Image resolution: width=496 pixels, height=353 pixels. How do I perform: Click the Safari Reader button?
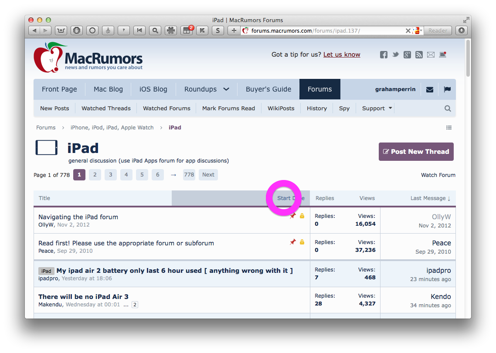pyautogui.click(x=438, y=31)
